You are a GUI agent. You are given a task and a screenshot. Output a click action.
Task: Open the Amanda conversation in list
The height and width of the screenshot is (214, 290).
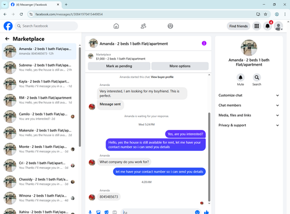pos(39,51)
